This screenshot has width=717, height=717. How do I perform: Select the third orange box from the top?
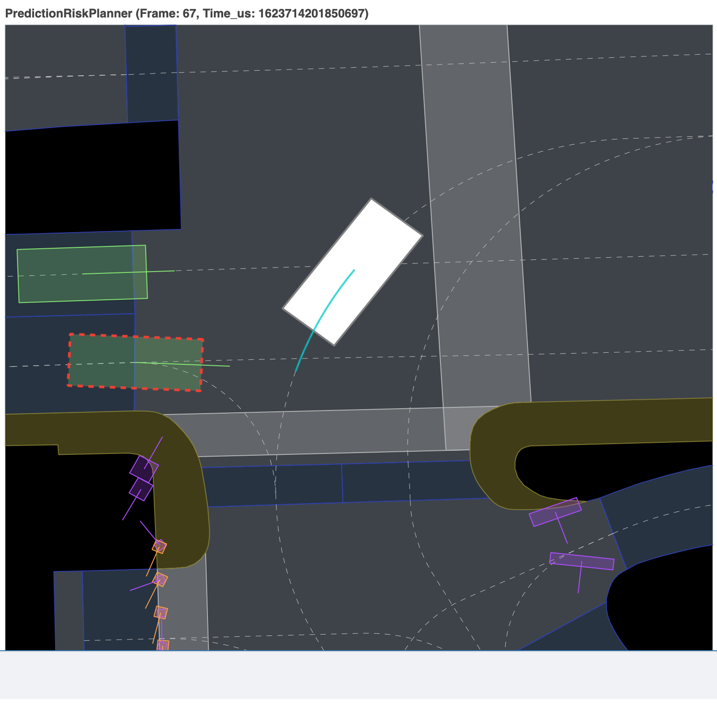(x=161, y=612)
